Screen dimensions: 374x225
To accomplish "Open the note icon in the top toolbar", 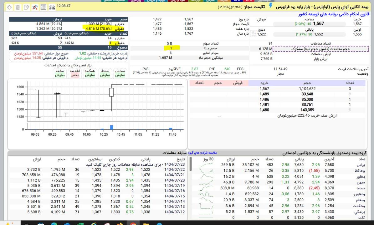I will click(26, 7).
